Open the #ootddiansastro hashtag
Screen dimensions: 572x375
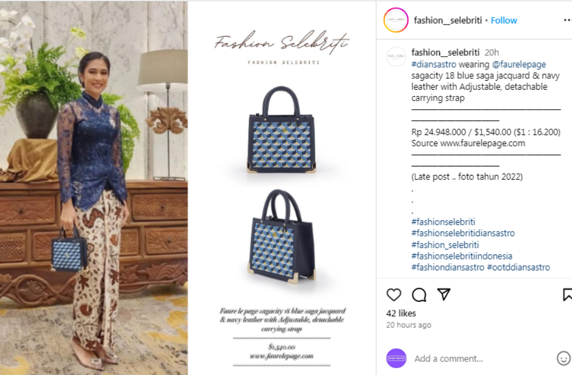point(518,267)
